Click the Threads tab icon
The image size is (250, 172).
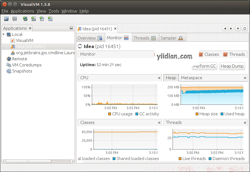[x=153, y=38]
